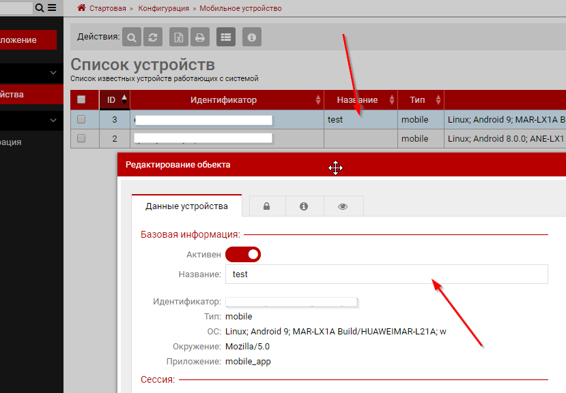Check the box for device ID 3
566x393 pixels.
81,119
